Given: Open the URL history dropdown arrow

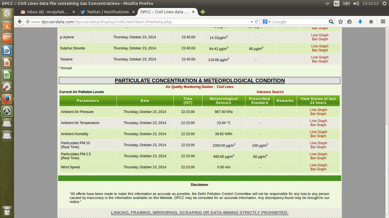Looking at the screenshot, I should point(251,22).
